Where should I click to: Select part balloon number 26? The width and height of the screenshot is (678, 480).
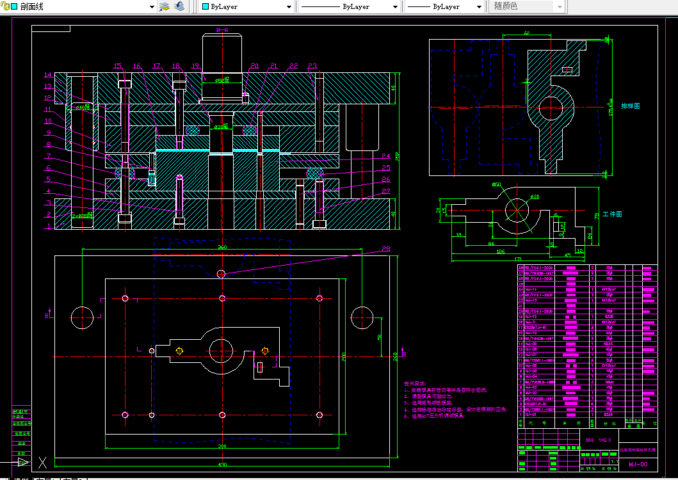pos(386,179)
